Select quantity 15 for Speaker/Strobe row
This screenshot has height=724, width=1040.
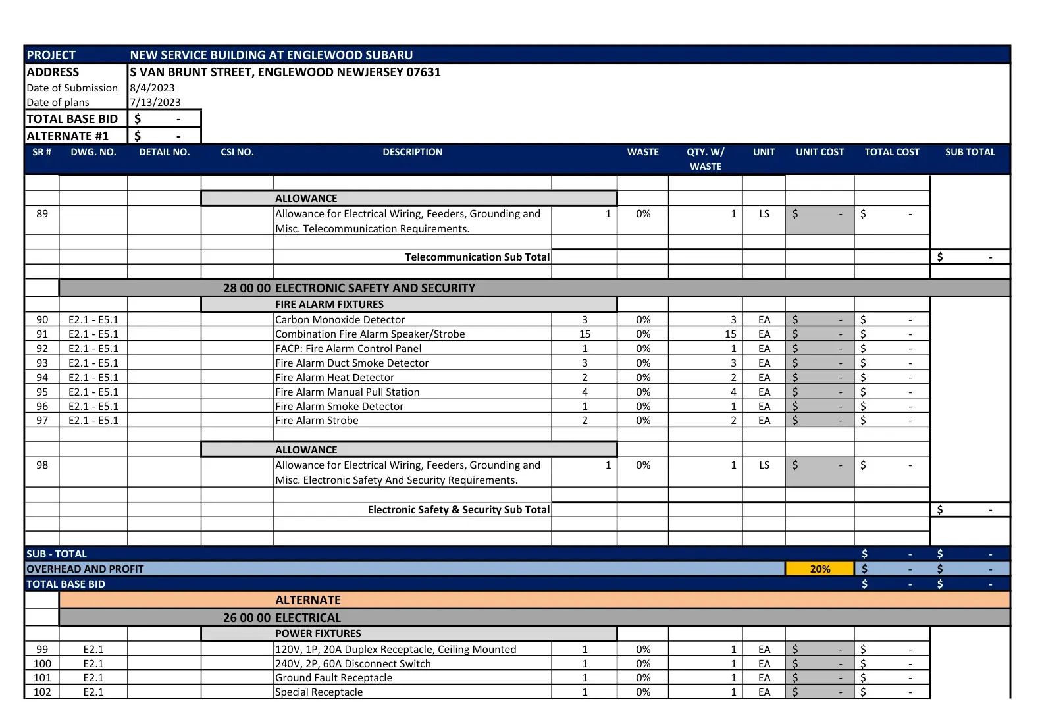point(585,334)
